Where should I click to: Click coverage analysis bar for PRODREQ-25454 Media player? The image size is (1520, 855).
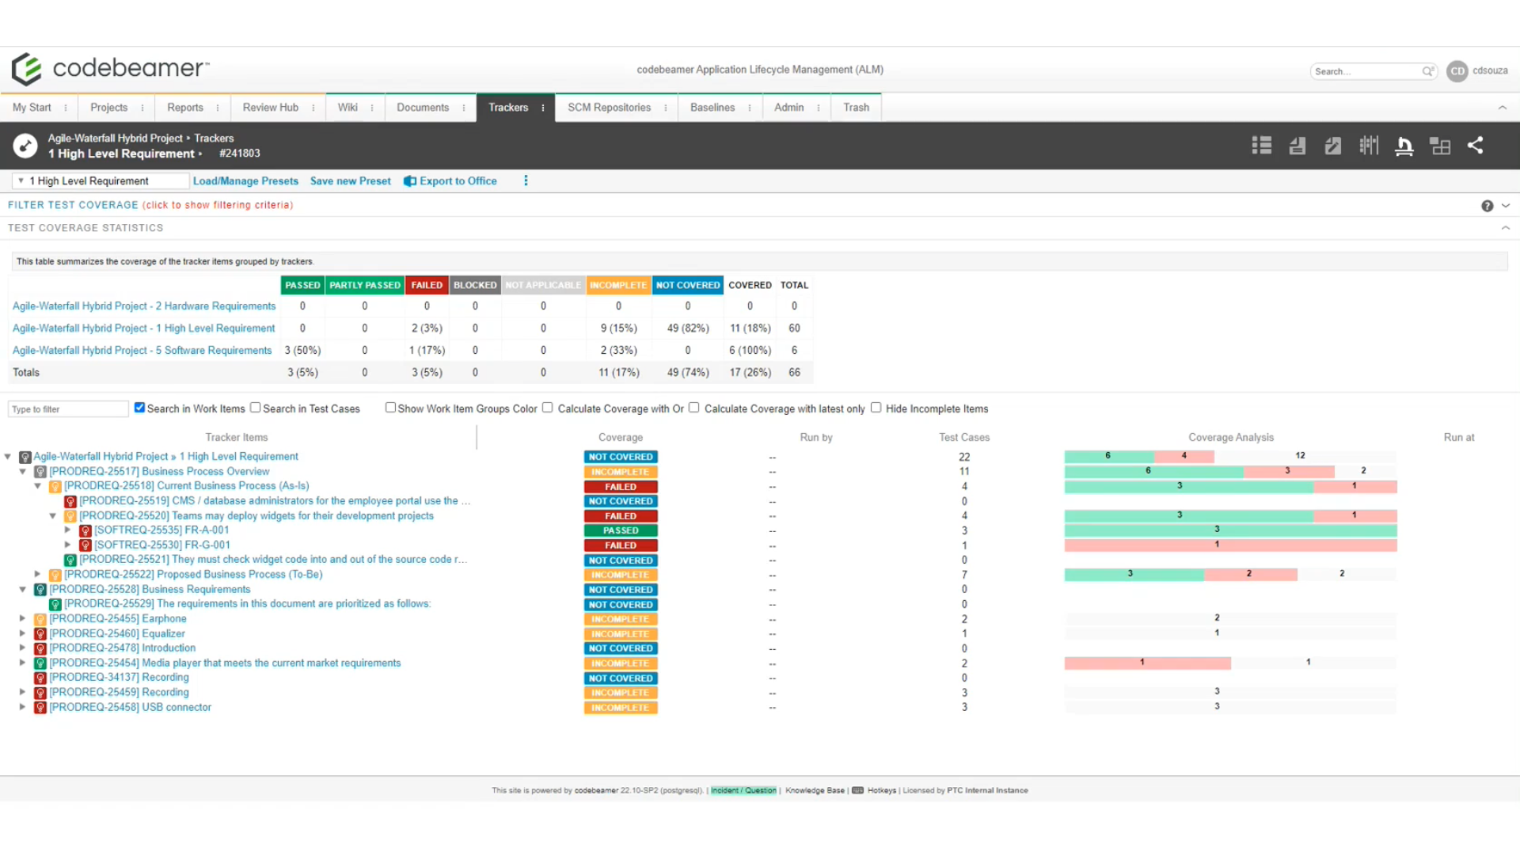pyautogui.click(x=1230, y=663)
